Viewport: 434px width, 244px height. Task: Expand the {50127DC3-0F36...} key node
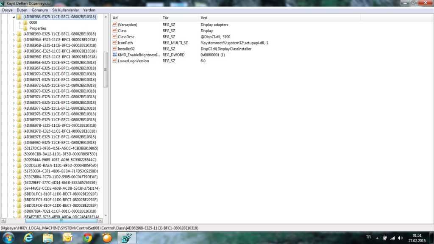(14, 148)
